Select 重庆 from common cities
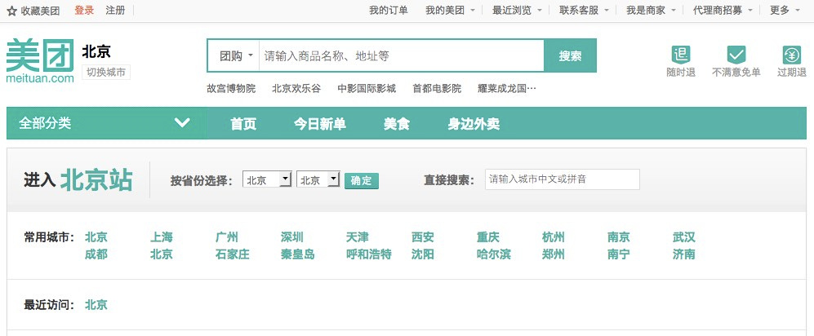 [x=488, y=237]
